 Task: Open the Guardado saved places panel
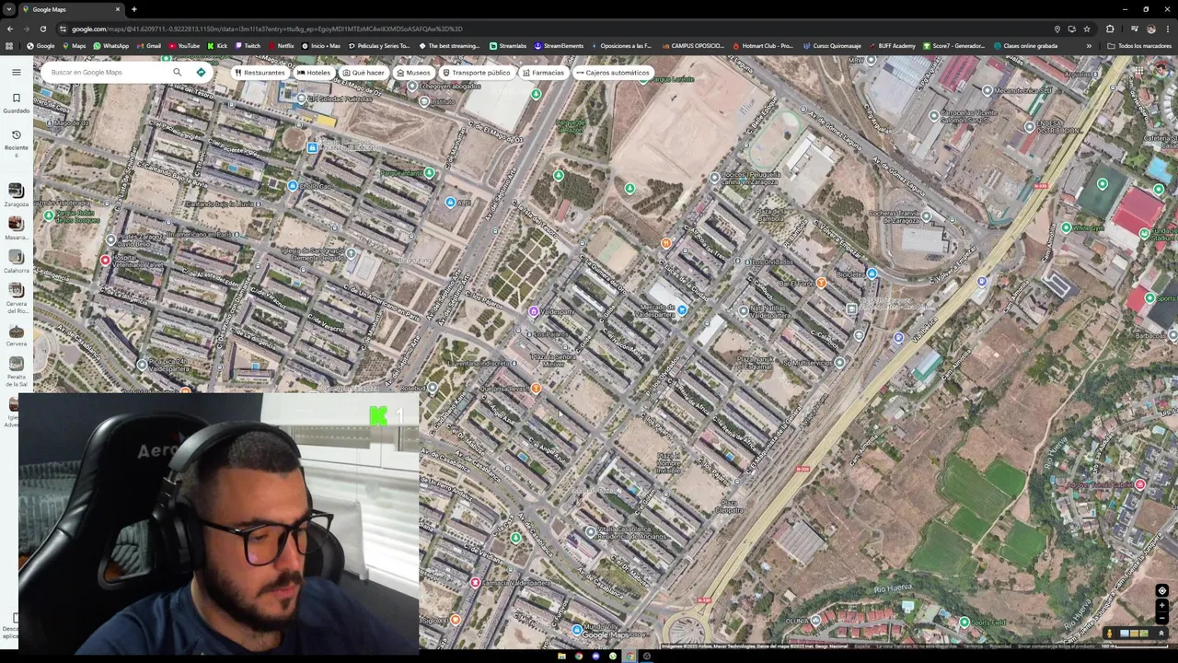point(16,102)
